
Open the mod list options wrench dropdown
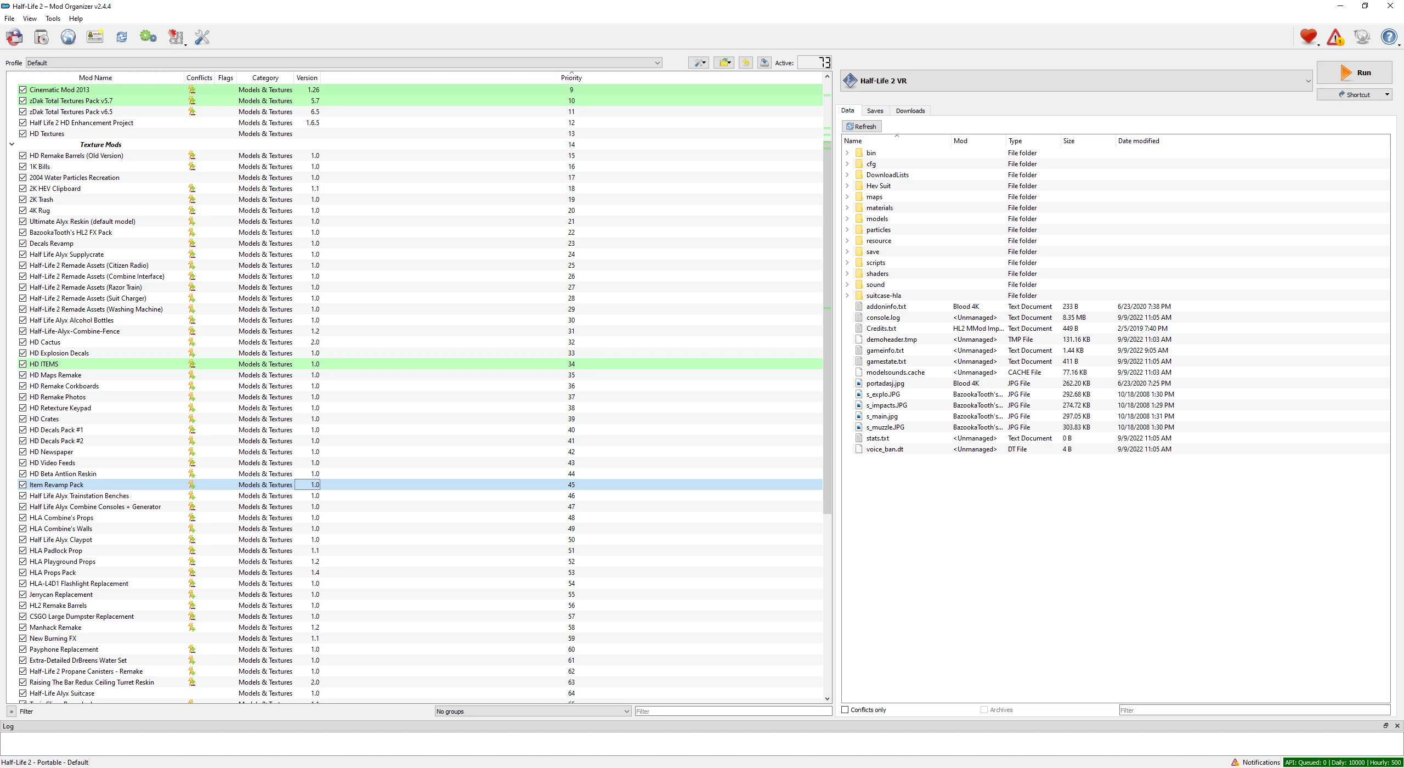point(699,63)
